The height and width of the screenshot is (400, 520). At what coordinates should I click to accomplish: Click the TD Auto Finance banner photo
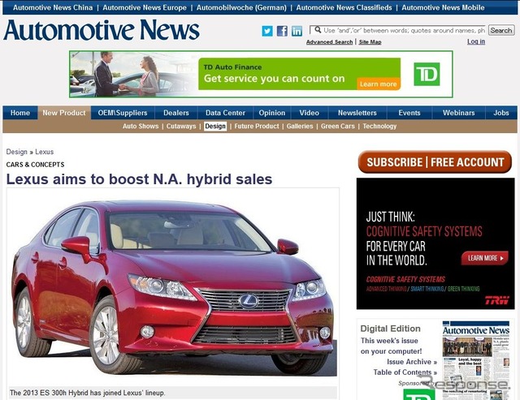click(x=134, y=74)
